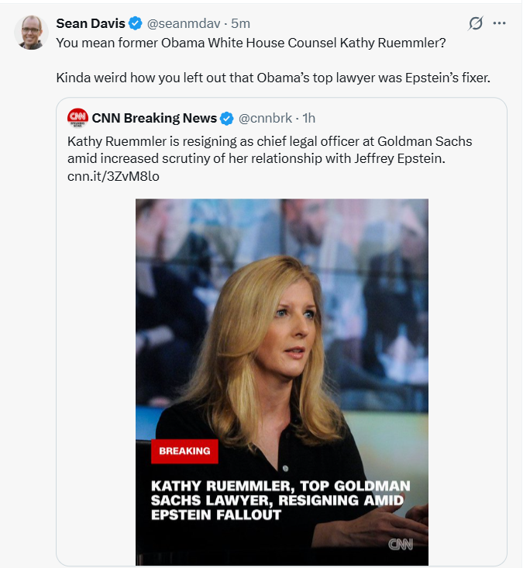The image size is (530, 568).
Task: Click the CNN Breaking News avatar logo
Action: point(77,118)
